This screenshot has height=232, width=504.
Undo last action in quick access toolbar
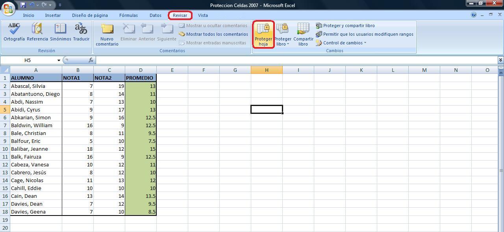tap(32, 5)
